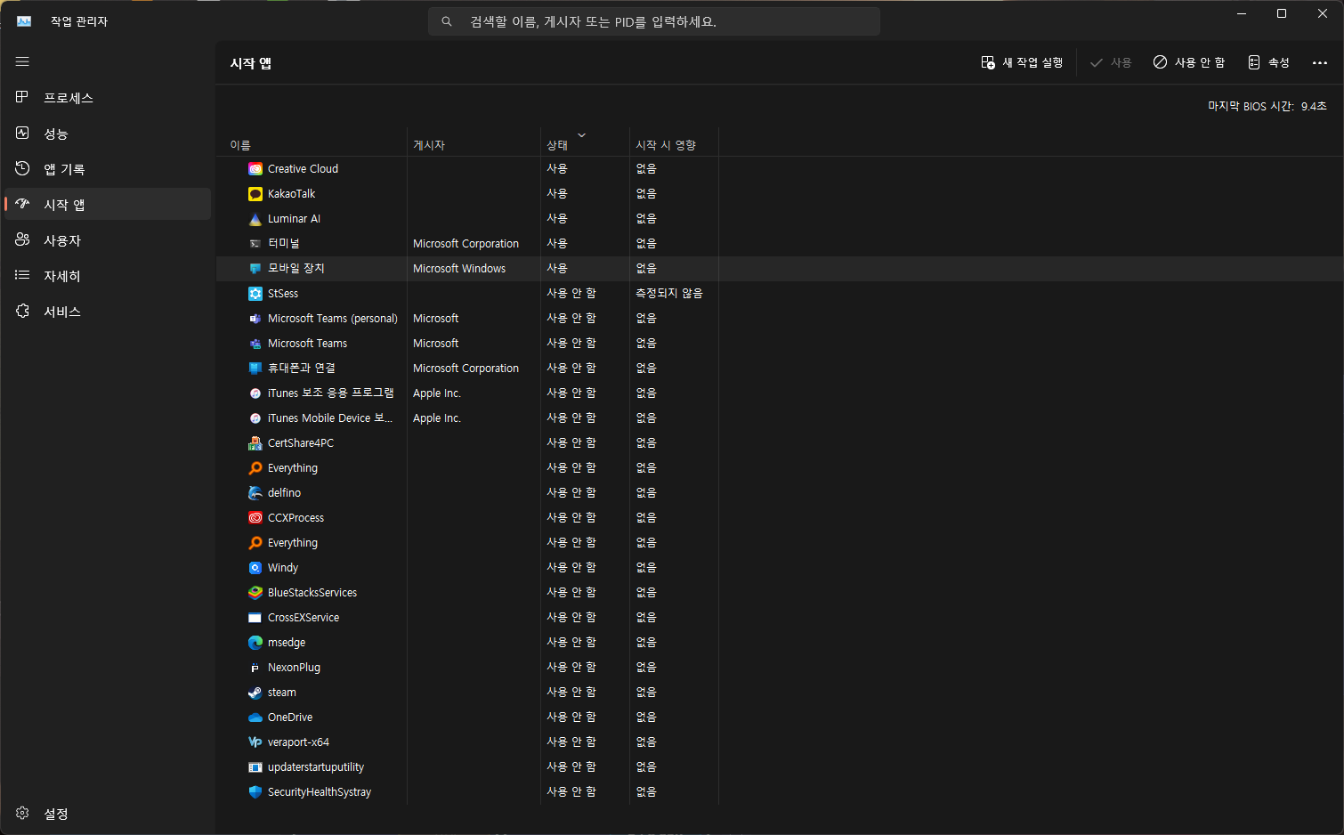
Task: Open 설정 (Settings) in the sidebar
Action: 108,814
